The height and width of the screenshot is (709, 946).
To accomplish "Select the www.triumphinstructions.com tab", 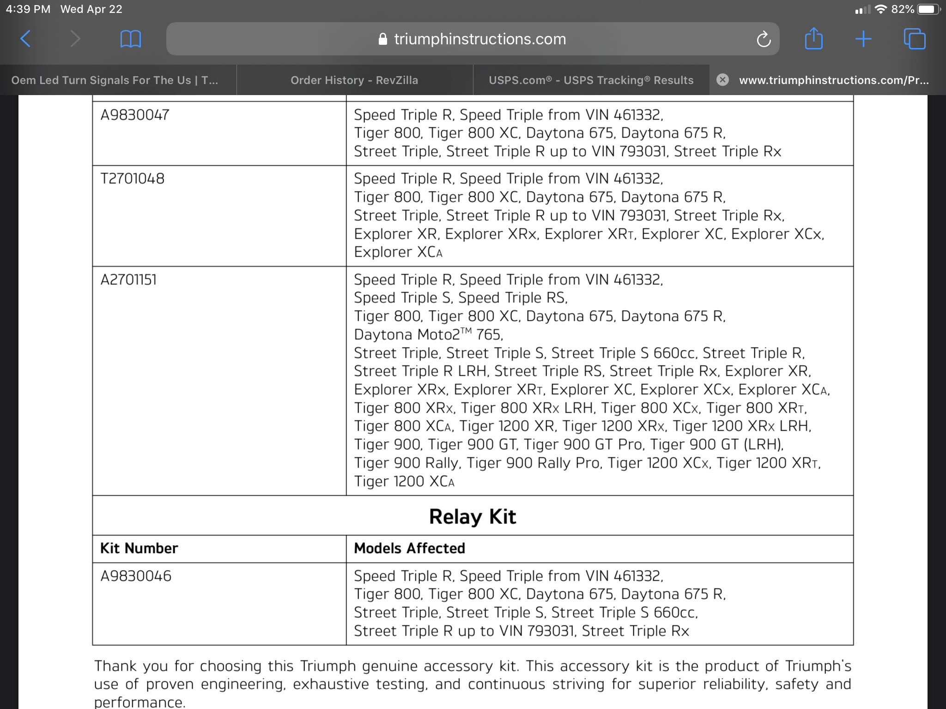I will click(833, 80).
